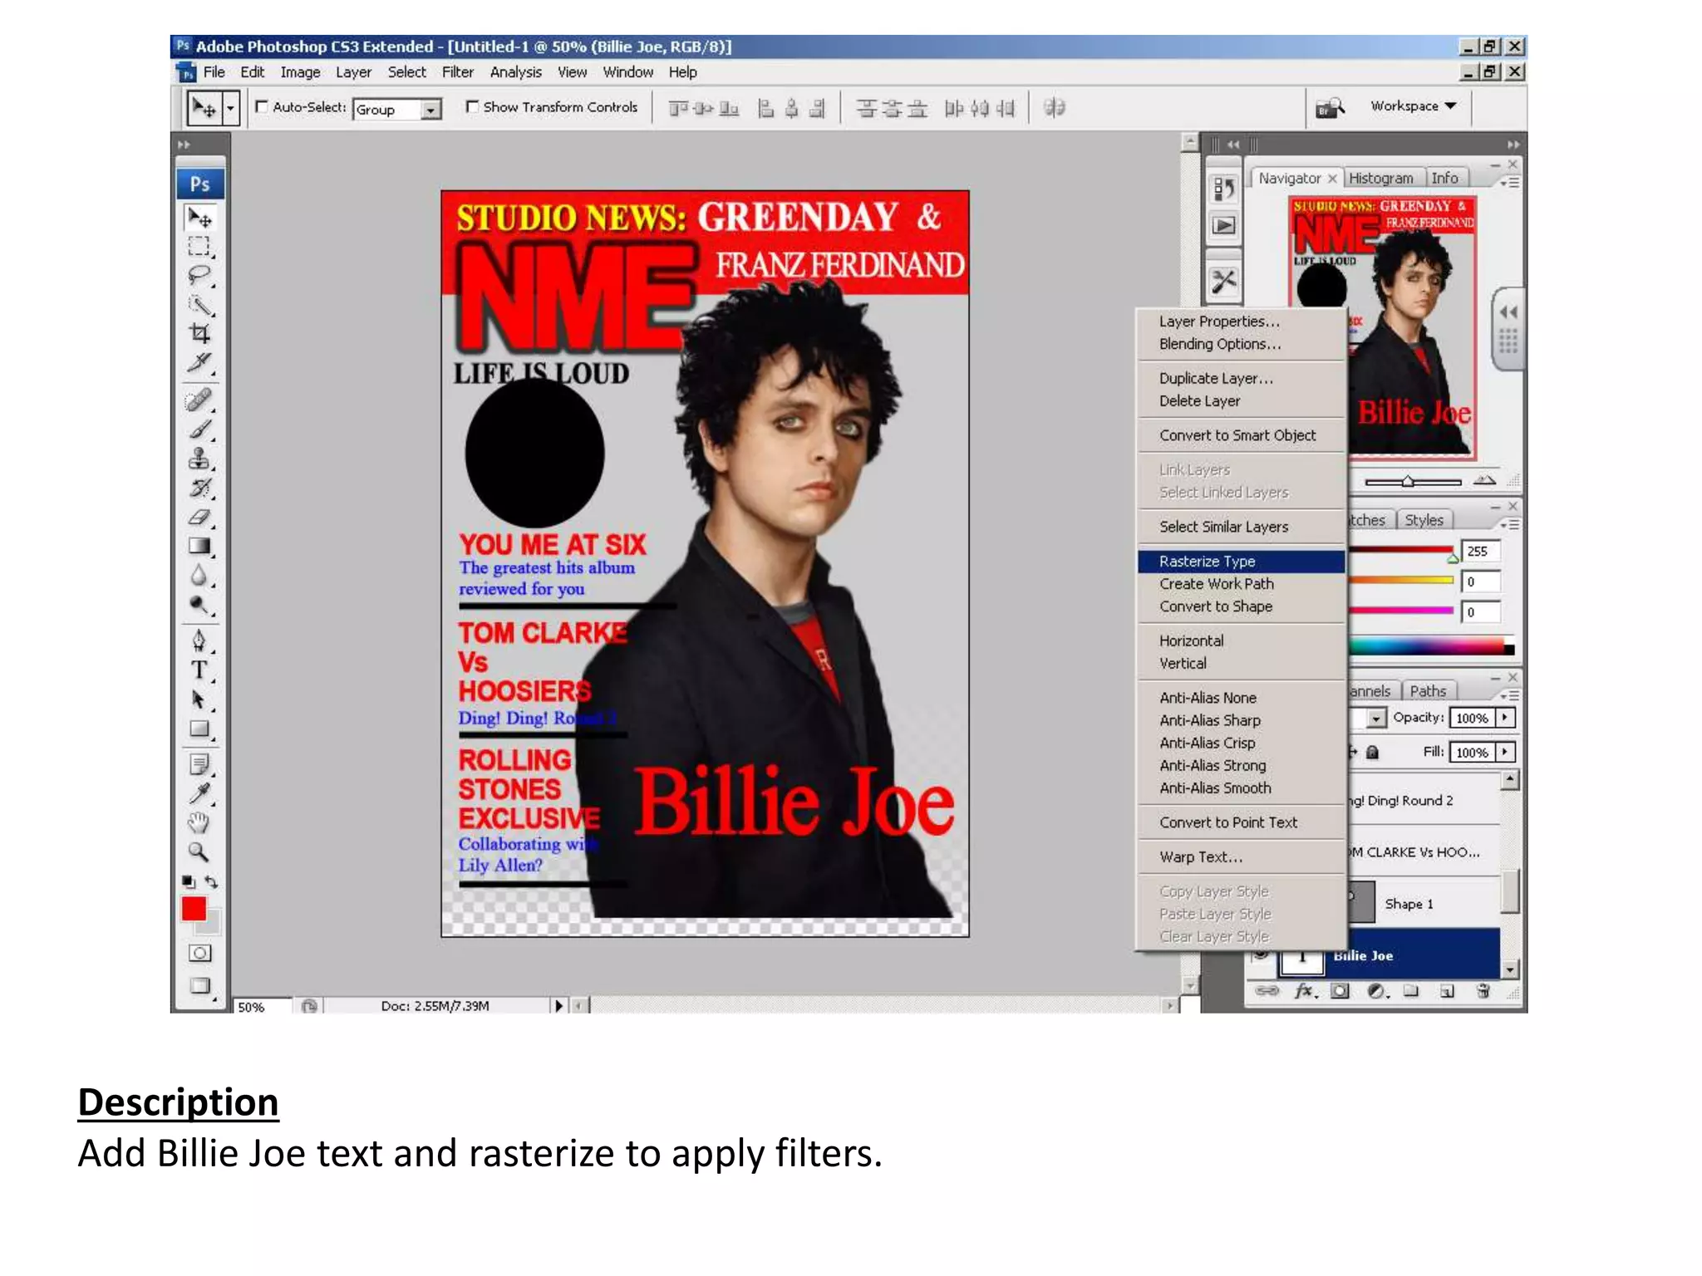Select the Lasso tool
The image size is (1702, 1276).
199,276
